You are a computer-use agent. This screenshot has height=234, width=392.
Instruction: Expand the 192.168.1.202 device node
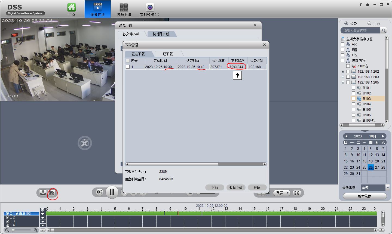(x=343, y=72)
